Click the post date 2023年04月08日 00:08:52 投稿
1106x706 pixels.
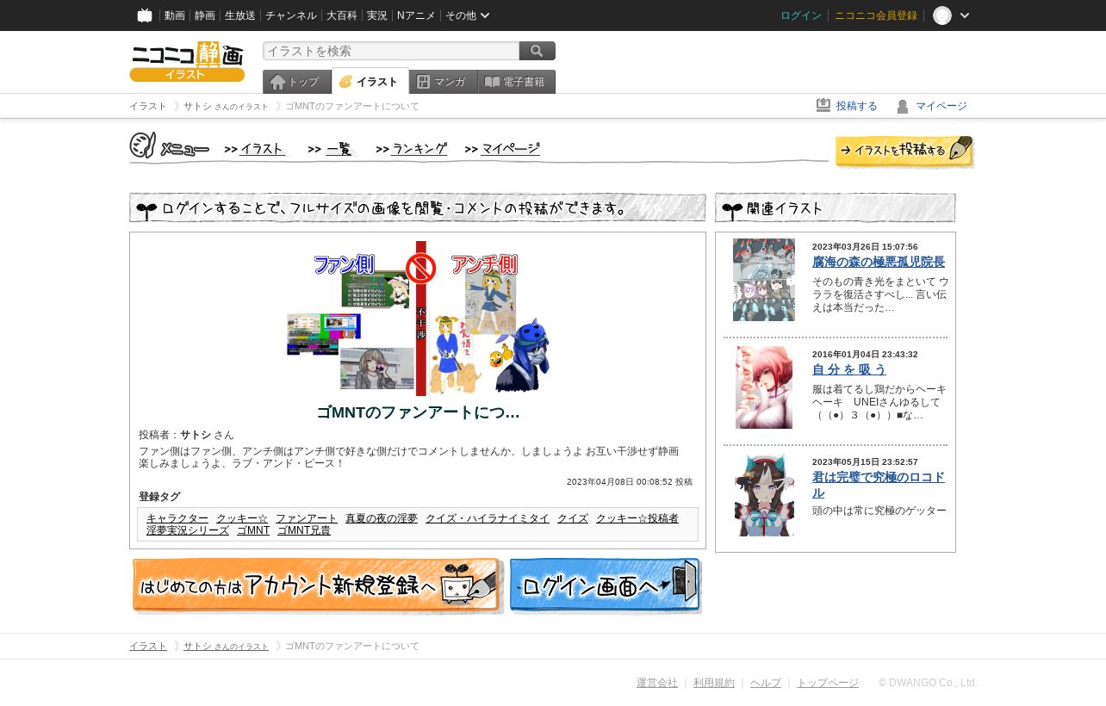pyautogui.click(x=630, y=482)
